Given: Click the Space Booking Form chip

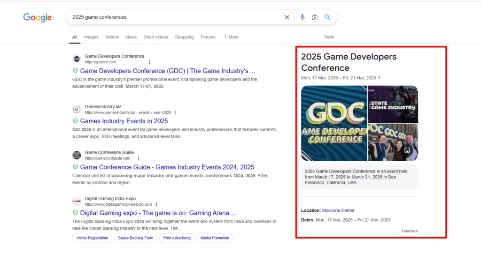Looking at the screenshot, I should click(136, 238).
